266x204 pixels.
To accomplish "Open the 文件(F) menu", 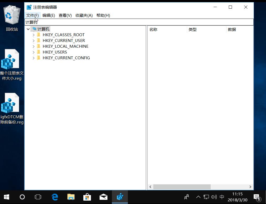I will 32,15.
